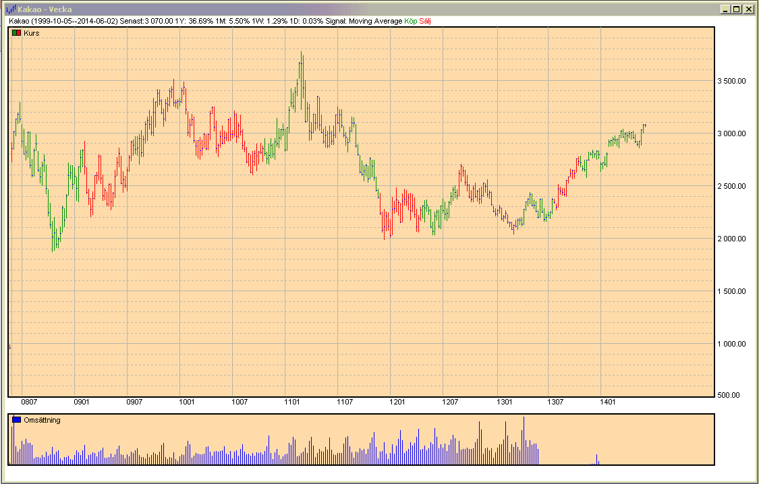
Task: Click the red Sälj signal link
Action: 425,21
